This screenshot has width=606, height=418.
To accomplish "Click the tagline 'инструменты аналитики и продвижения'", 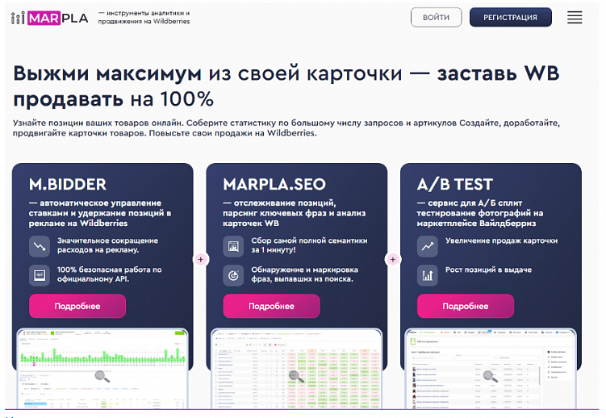I will pyautogui.click(x=144, y=18).
